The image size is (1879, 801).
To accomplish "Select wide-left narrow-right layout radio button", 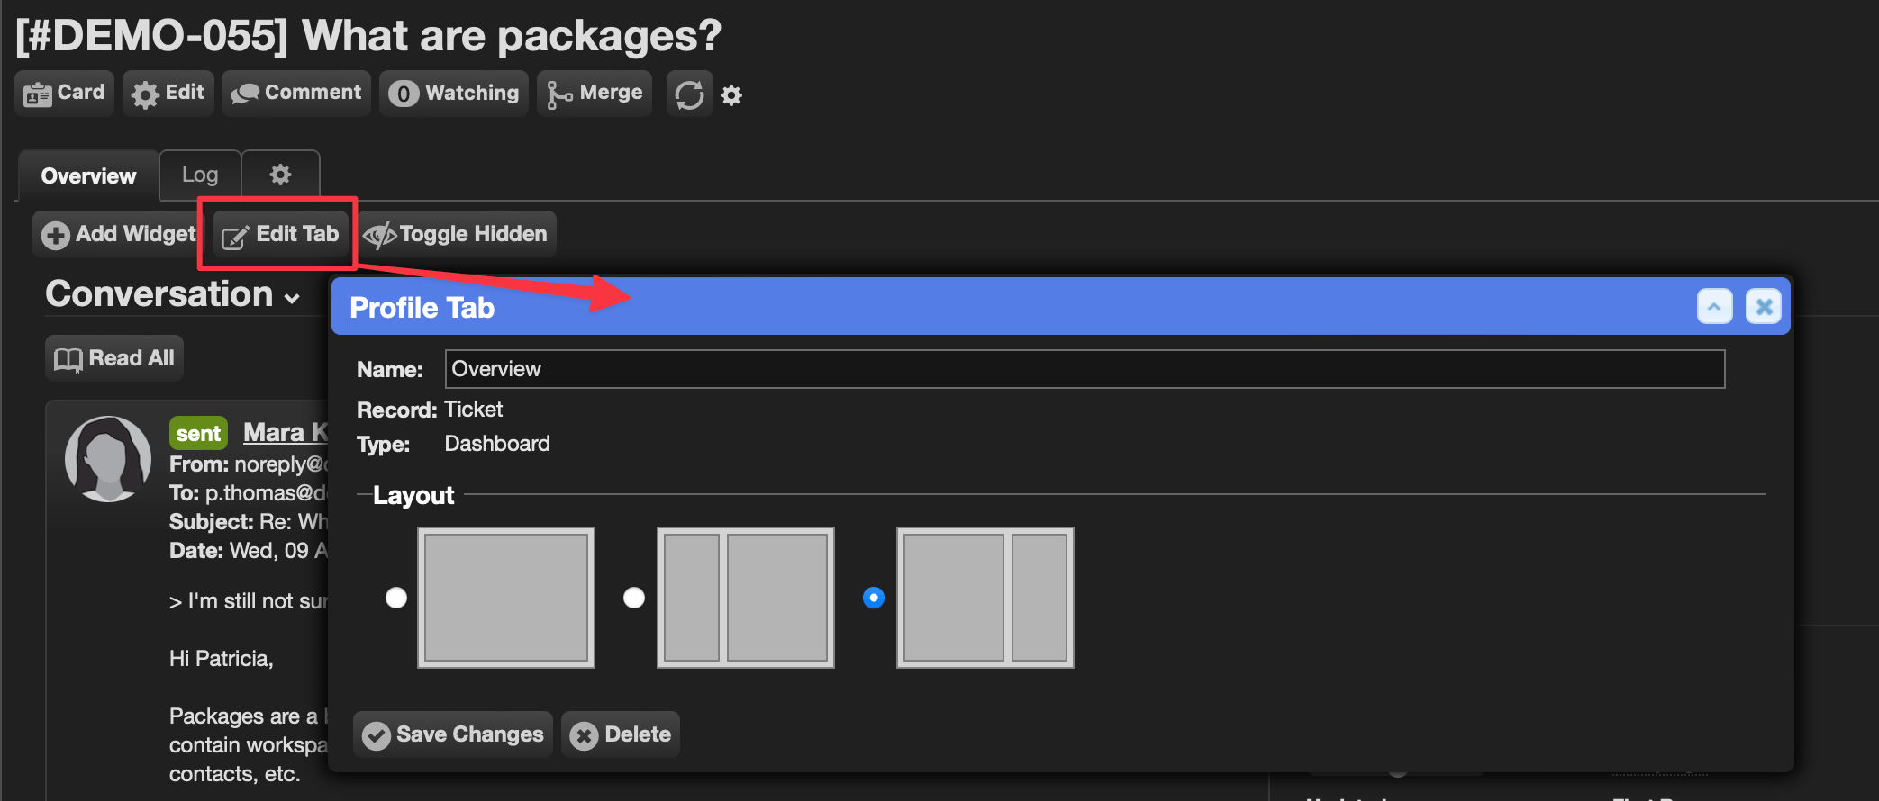I will tap(874, 598).
